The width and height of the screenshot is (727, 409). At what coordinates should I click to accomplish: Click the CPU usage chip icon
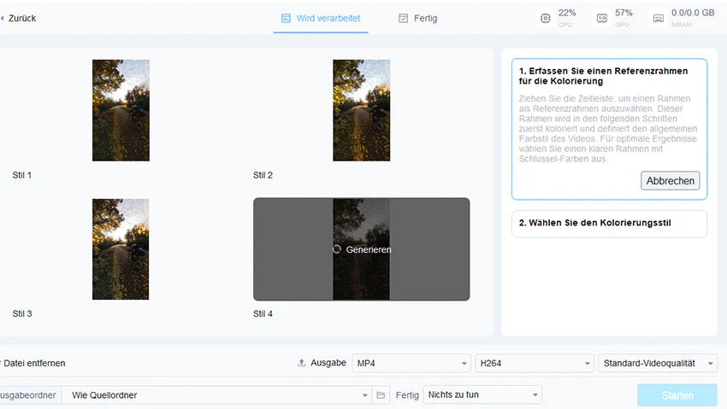(x=546, y=18)
